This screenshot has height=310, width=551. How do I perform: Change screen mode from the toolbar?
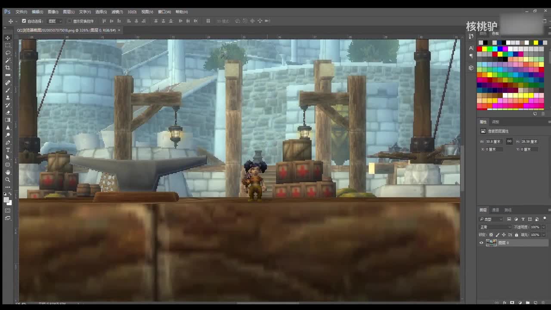(8, 218)
